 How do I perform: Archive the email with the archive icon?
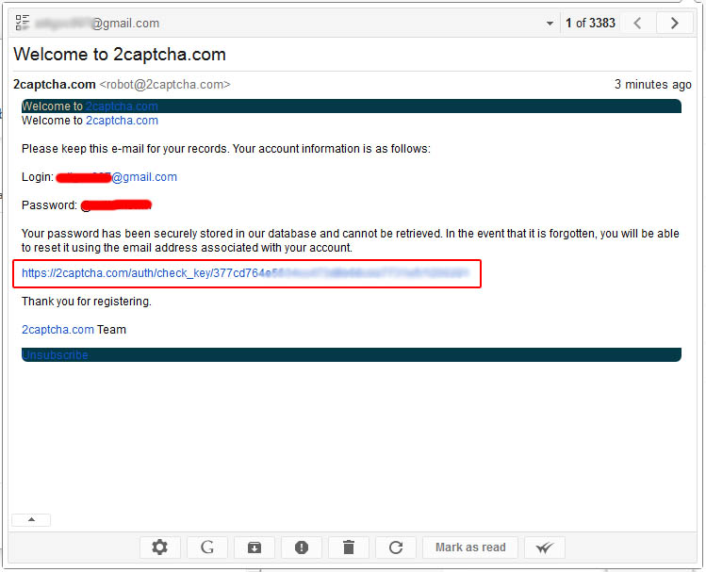click(x=254, y=547)
